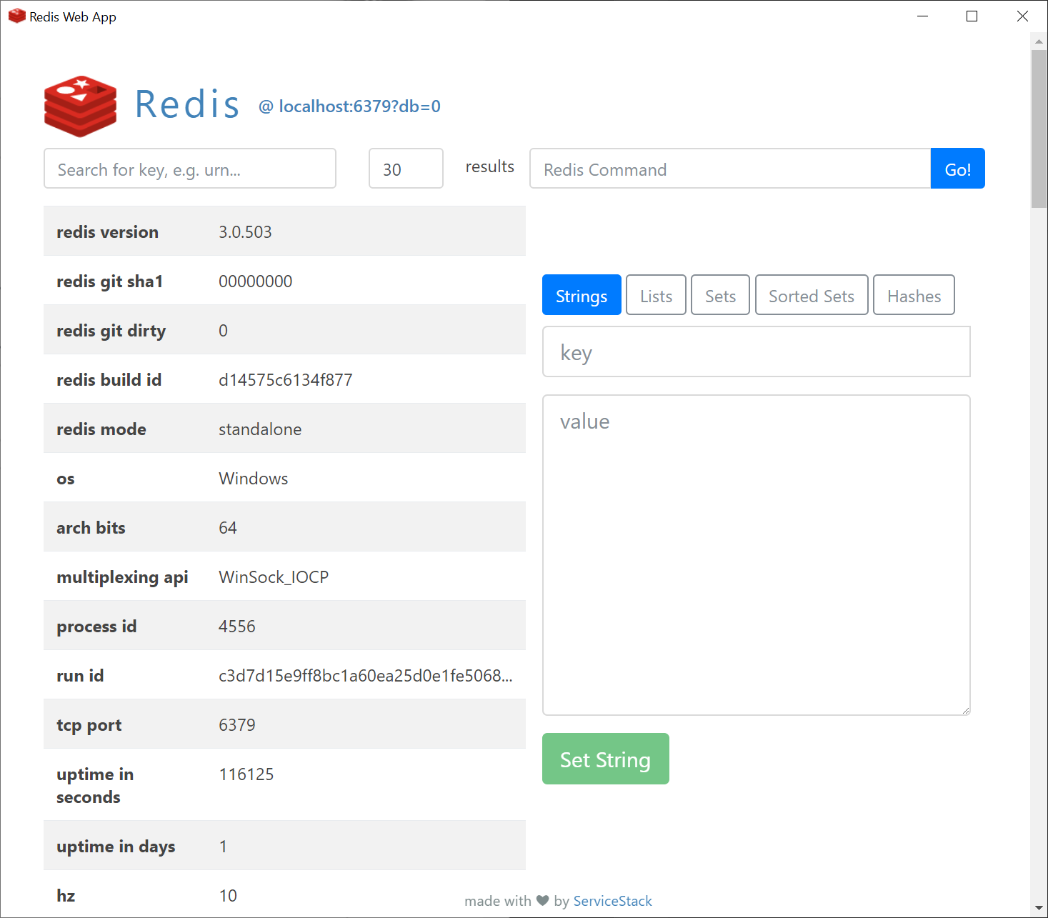Image resolution: width=1048 pixels, height=918 pixels.
Task: Close the Redis Web App window
Action: pos(1022,16)
